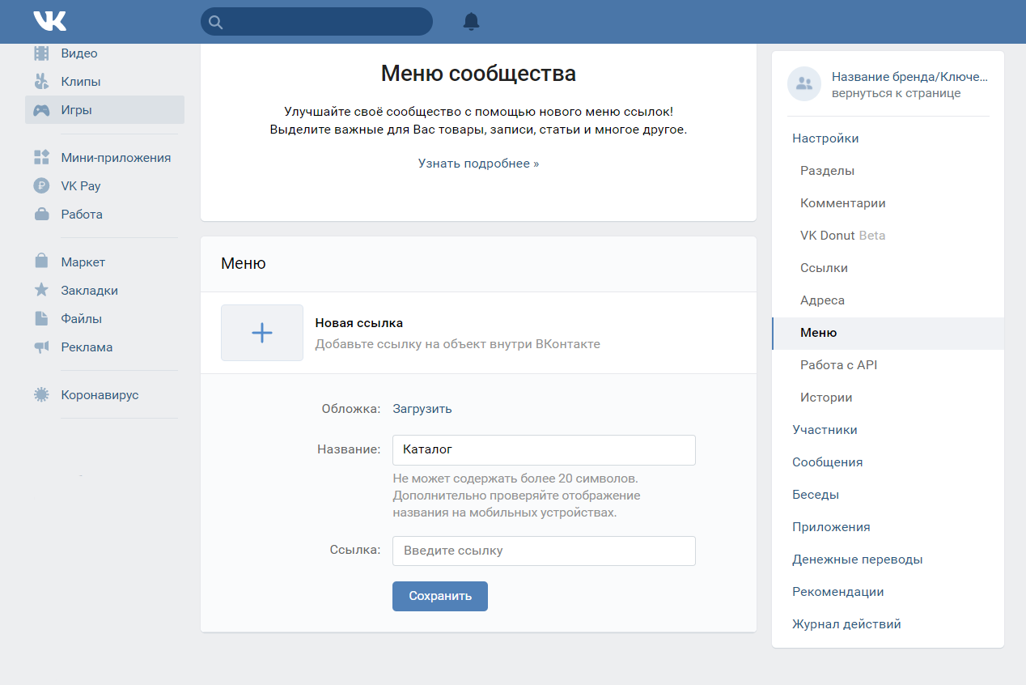Image resolution: width=1026 pixels, height=685 pixels.
Task: Click Загрузить to upload cover
Action: point(422,409)
